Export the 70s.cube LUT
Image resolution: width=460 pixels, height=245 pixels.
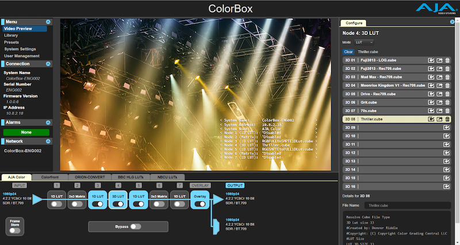coord(439,111)
